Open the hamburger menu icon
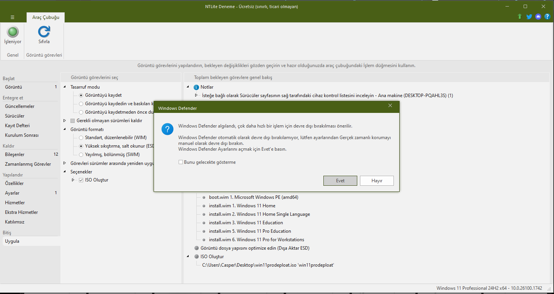Image resolution: width=554 pixels, height=294 pixels. coord(12,17)
